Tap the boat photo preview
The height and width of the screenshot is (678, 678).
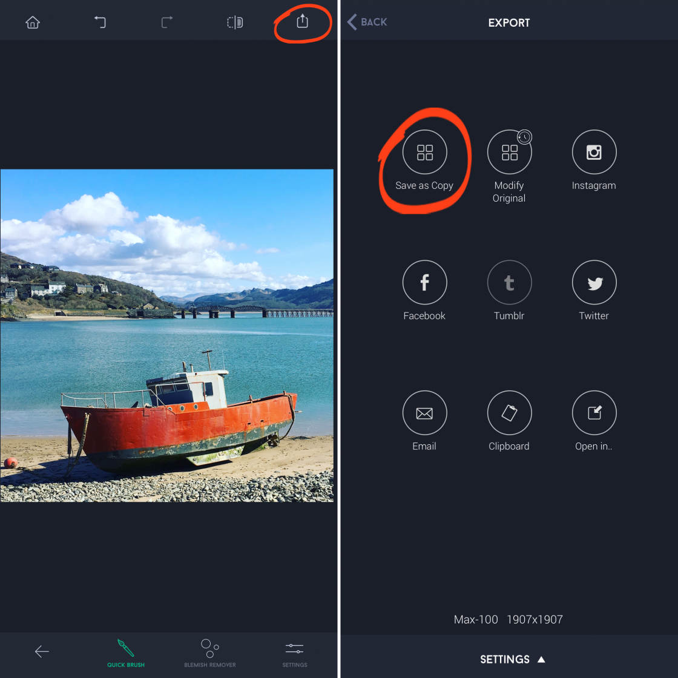tap(167, 335)
